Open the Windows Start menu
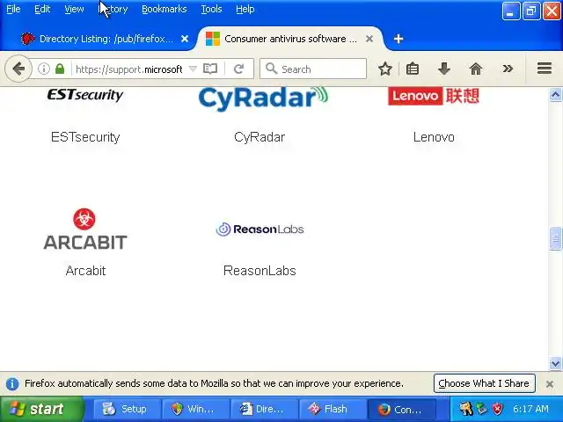The image size is (563, 422). [x=41, y=409]
